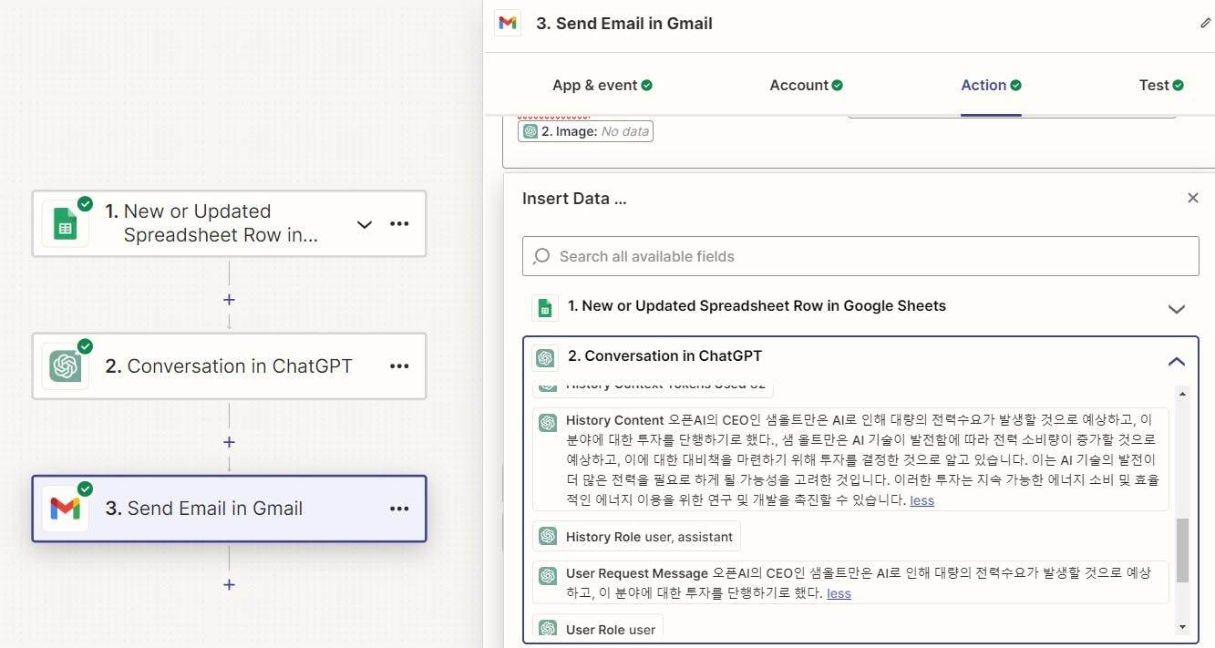
Task: Rename step with the pencil edit icon
Action: tap(1206, 23)
